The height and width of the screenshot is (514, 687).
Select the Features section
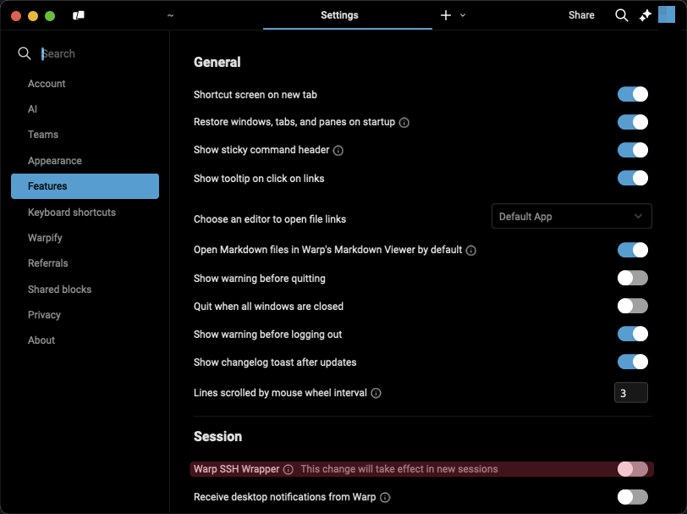85,186
